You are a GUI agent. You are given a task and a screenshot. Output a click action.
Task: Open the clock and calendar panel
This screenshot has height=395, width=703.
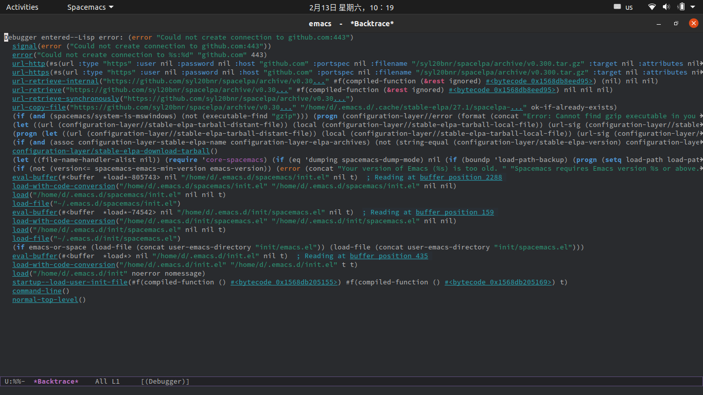click(351, 7)
